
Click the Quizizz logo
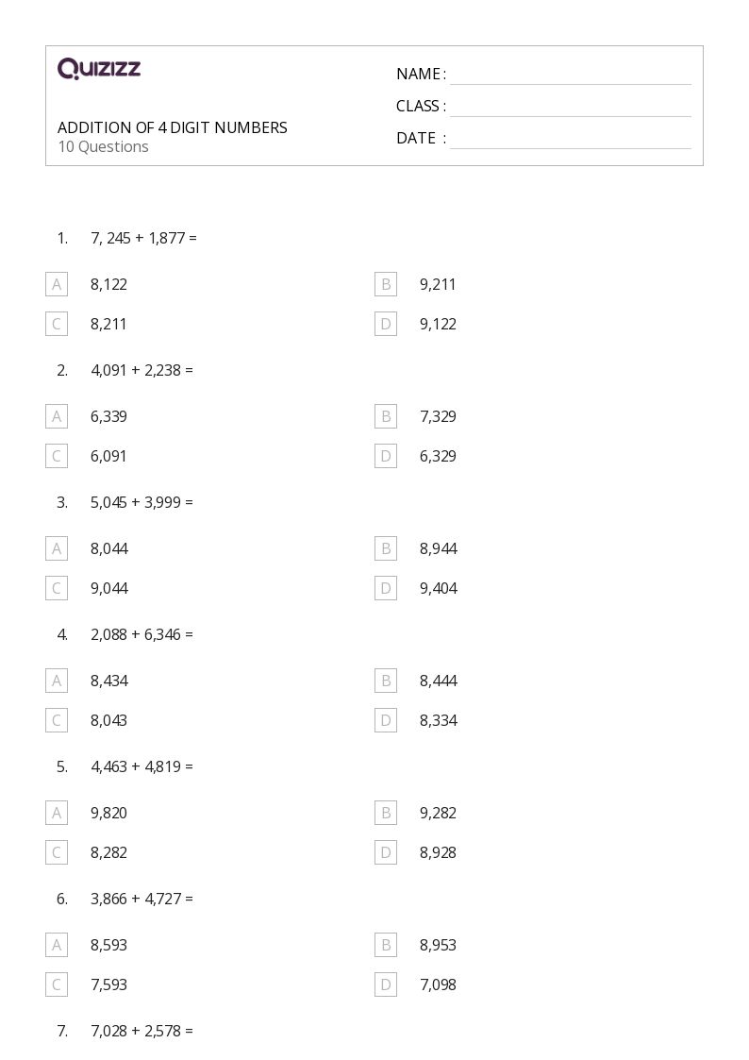click(99, 68)
